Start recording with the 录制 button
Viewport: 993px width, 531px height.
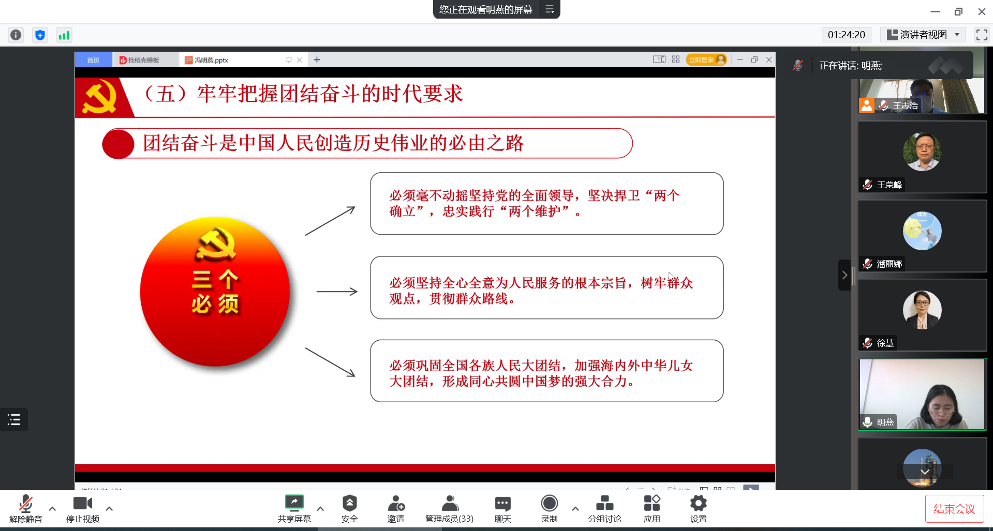click(x=549, y=508)
